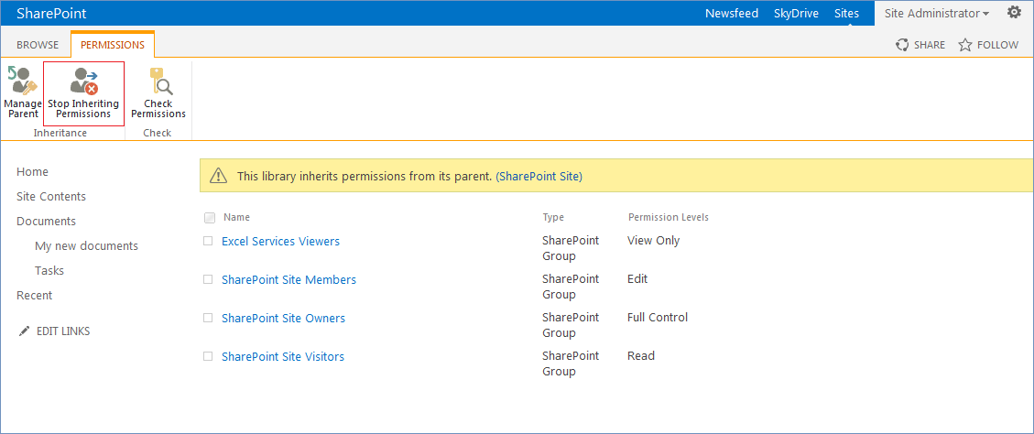Open the Excel Services Viewers group

(x=280, y=242)
